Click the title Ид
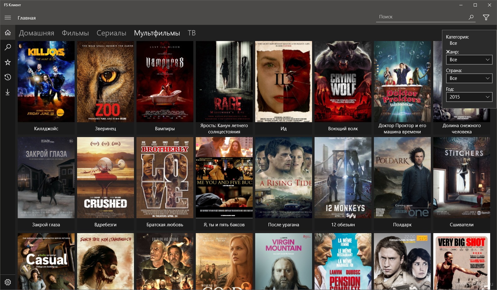Screen dimensions: 497x290 (283, 129)
